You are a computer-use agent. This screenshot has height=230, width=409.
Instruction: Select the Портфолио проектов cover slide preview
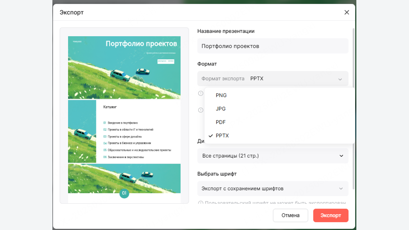(x=124, y=67)
